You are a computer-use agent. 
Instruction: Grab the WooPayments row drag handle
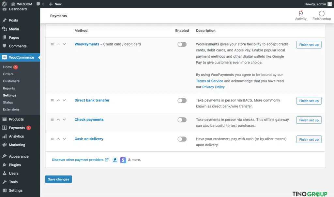[52, 44]
